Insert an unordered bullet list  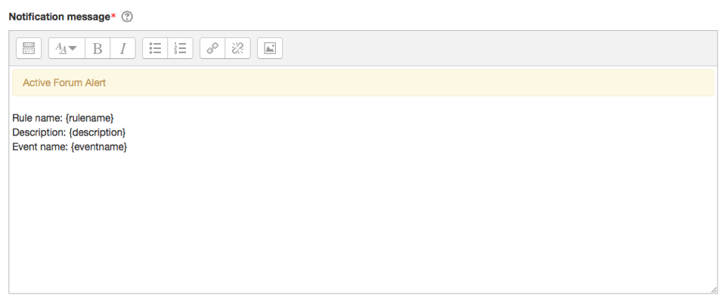pyautogui.click(x=155, y=48)
